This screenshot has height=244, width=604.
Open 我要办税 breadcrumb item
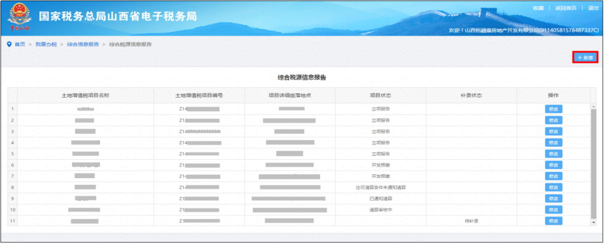(x=46, y=44)
